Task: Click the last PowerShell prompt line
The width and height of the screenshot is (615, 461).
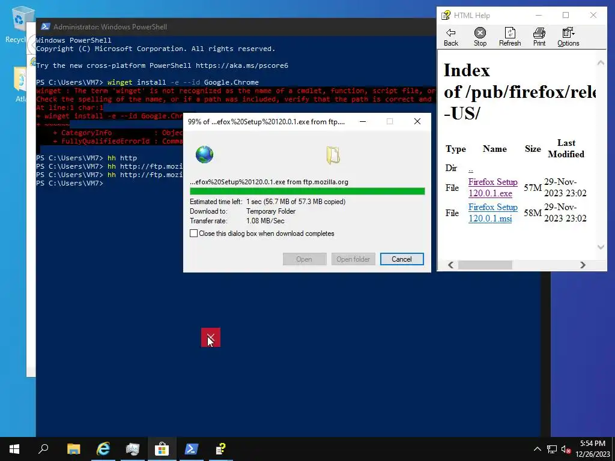Action: pyautogui.click(x=70, y=183)
